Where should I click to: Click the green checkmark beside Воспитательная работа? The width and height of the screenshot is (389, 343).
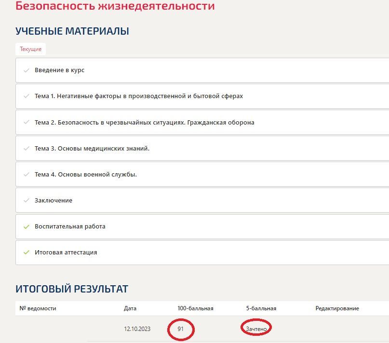27,227
